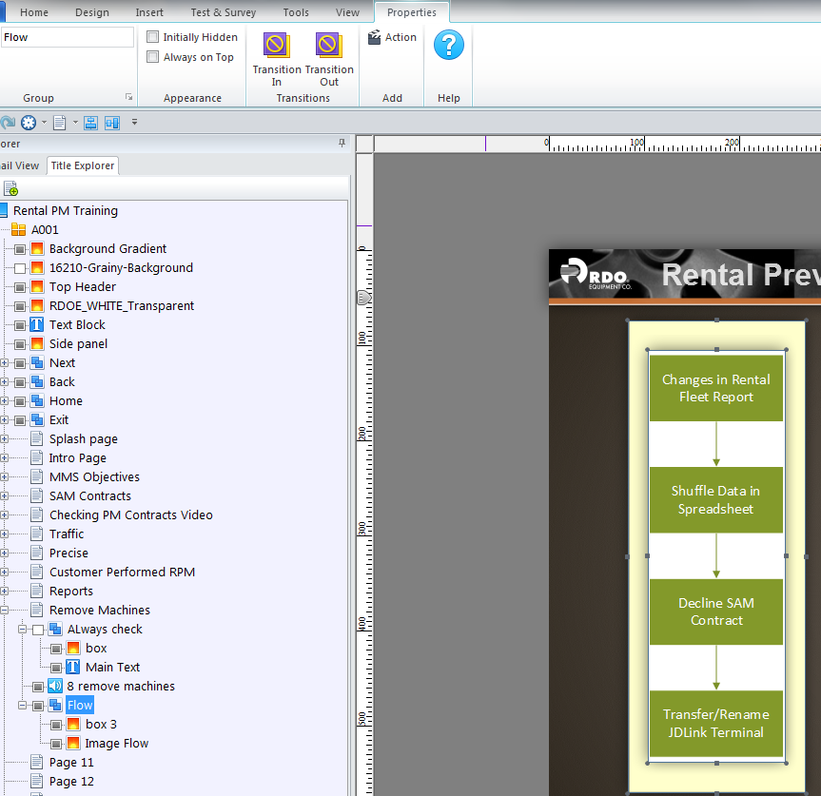Image resolution: width=821 pixels, height=796 pixels.
Task: Click the Flow name input field
Action: coord(67,37)
